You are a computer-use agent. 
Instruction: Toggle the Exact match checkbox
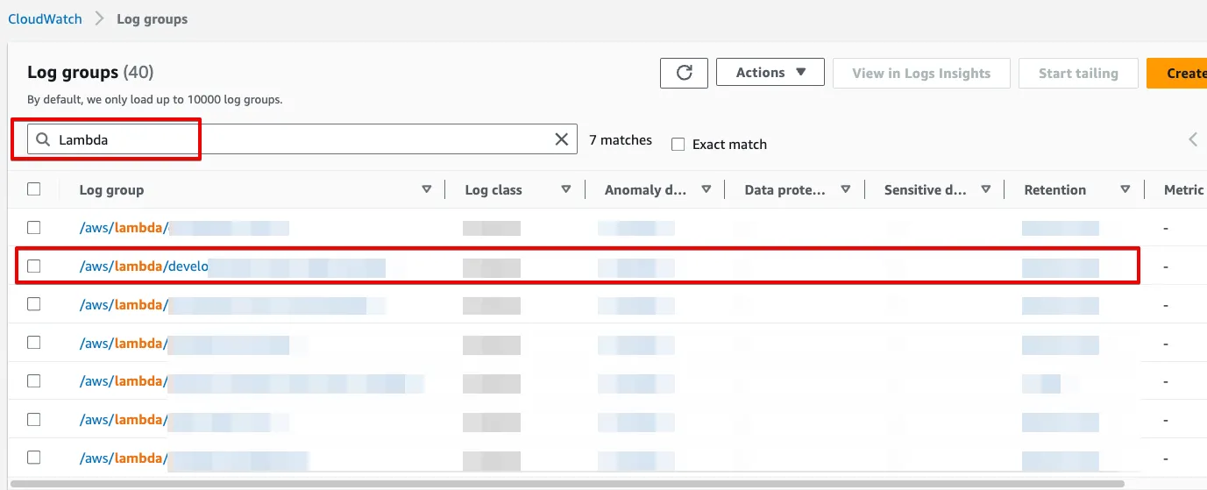coord(678,145)
